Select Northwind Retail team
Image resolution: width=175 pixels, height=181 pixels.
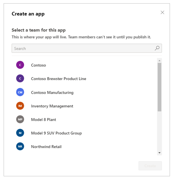84,146
